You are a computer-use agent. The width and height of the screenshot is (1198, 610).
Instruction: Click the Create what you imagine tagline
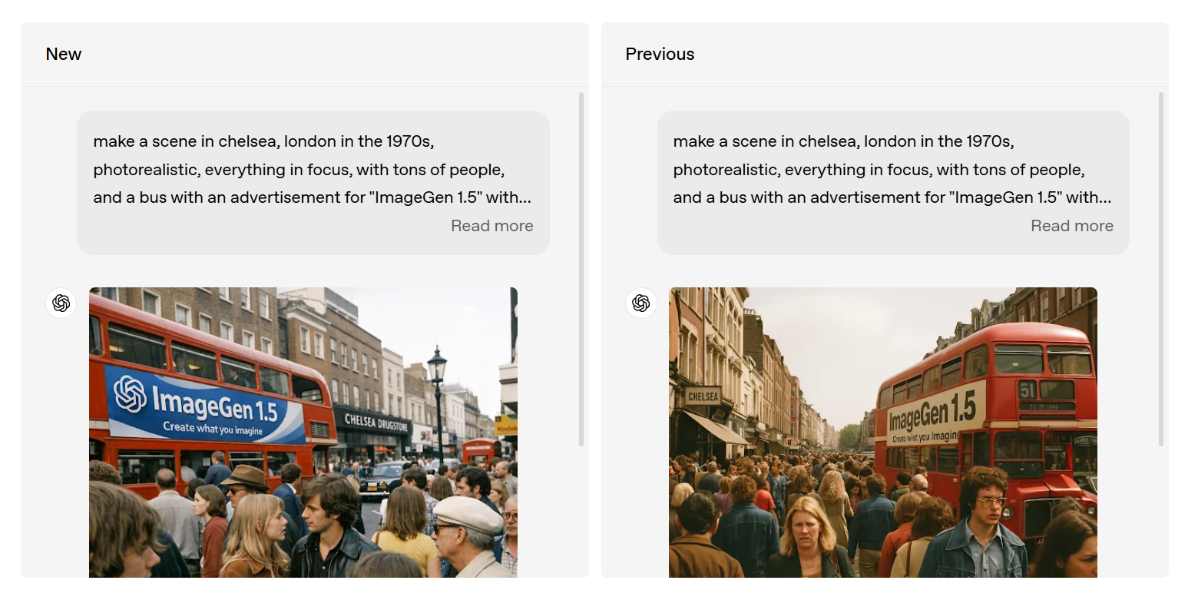pos(213,429)
